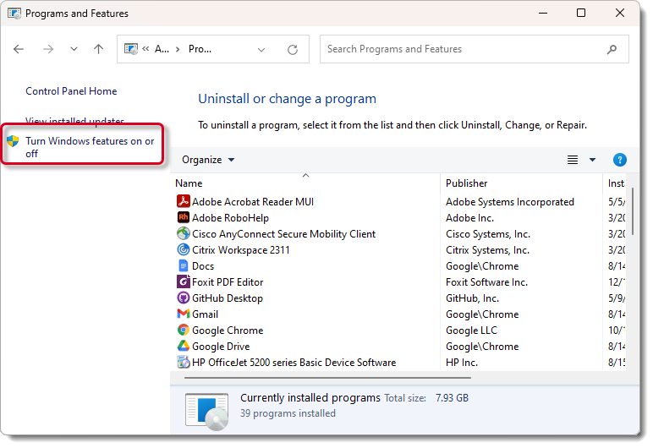Select the Adobe RoboHelp program icon
The image size is (653, 448).
(183, 218)
